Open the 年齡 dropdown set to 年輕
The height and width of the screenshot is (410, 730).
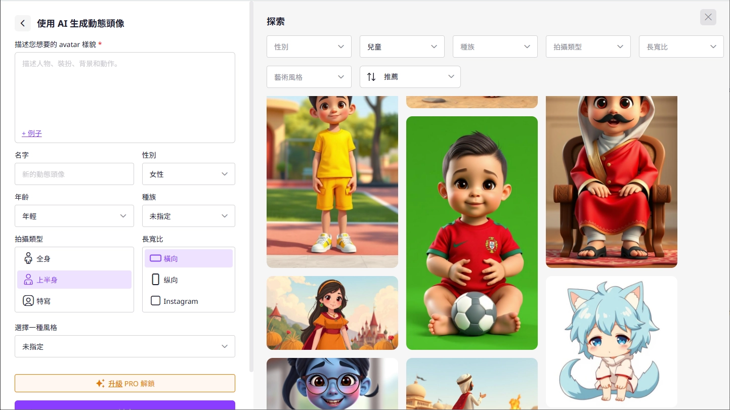(x=74, y=216)
